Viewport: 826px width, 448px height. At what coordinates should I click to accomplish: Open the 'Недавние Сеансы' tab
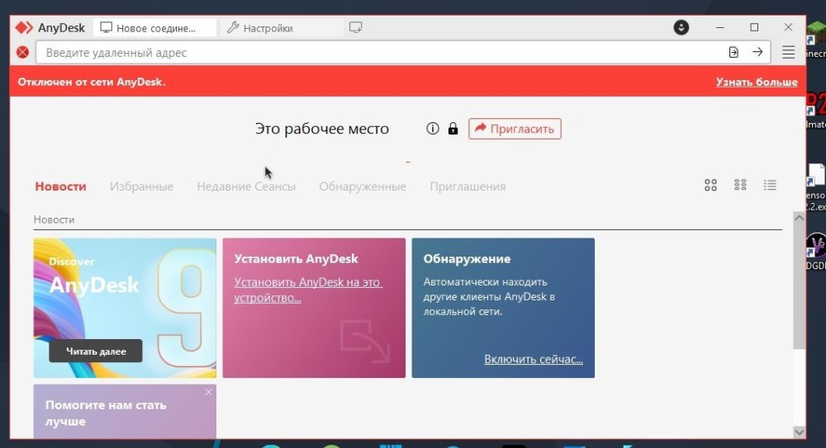click(x=246, y=186)
